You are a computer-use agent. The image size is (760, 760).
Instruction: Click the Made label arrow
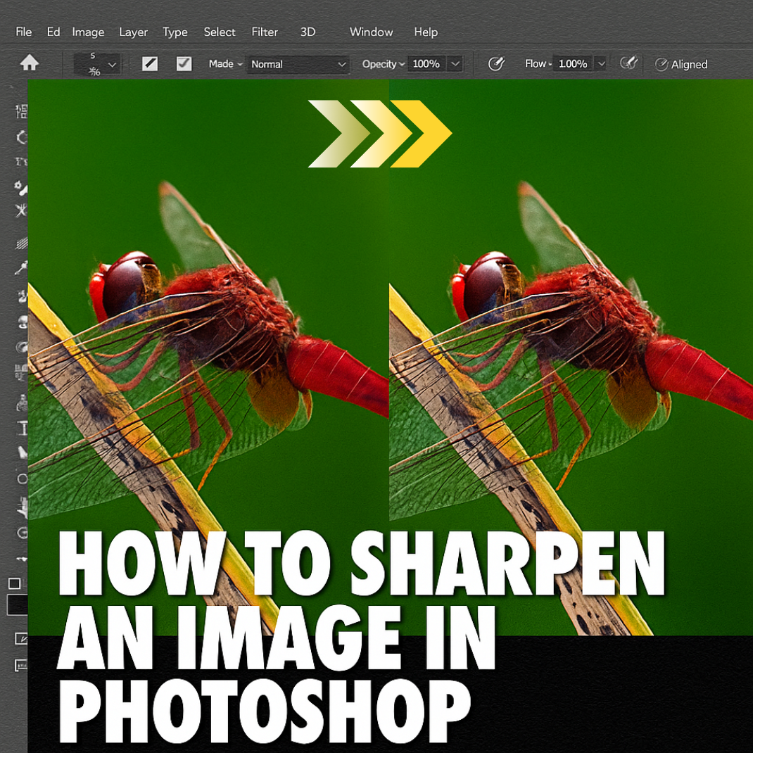(x=239, y=65)
